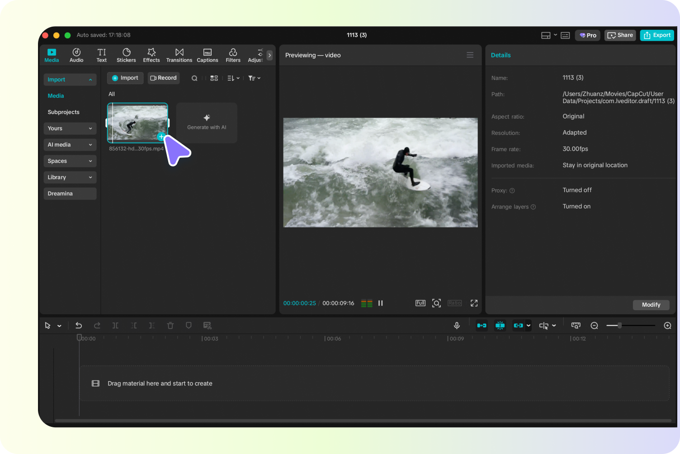
Task: Open the sort order dropdown above the media grid
Action: [x=233, y=78]
